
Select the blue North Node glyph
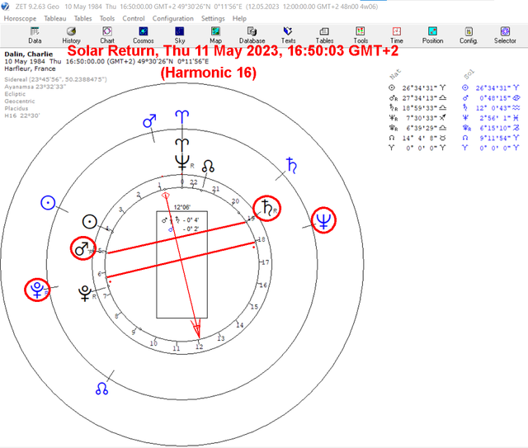(x=101, y=389)
